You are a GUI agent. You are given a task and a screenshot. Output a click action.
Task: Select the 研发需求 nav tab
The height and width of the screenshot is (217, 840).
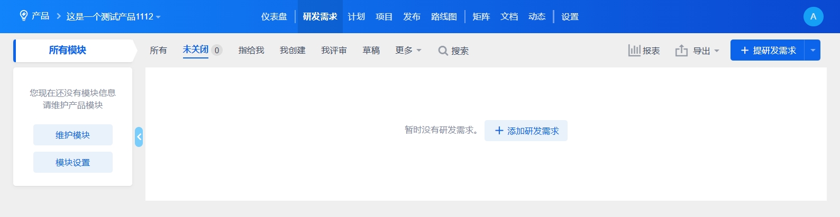(x=320, y=17)
